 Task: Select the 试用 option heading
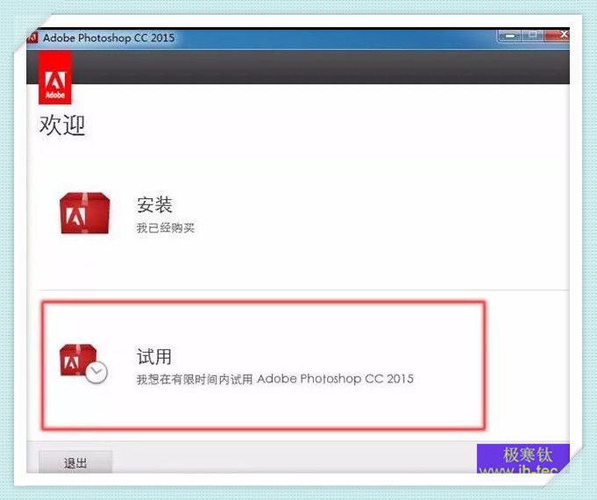point(154,357)
